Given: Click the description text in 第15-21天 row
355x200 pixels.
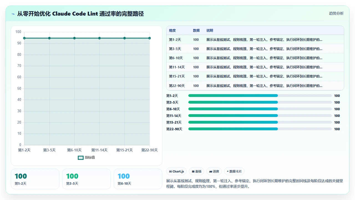Looking at the screenshot, I should point(264,76).
